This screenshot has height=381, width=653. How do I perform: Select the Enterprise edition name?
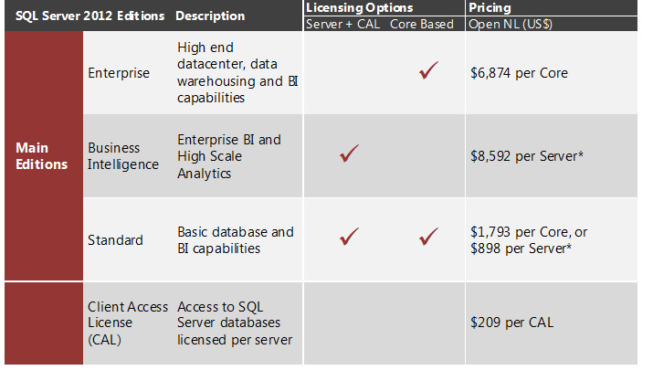[119, 73]
